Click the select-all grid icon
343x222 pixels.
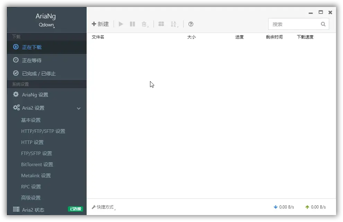pyautogui.click(x=161, y=24)
